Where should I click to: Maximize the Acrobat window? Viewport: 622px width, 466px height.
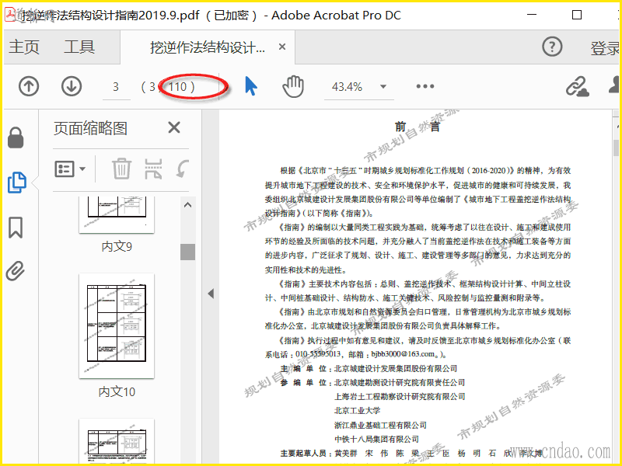(577, 15)
